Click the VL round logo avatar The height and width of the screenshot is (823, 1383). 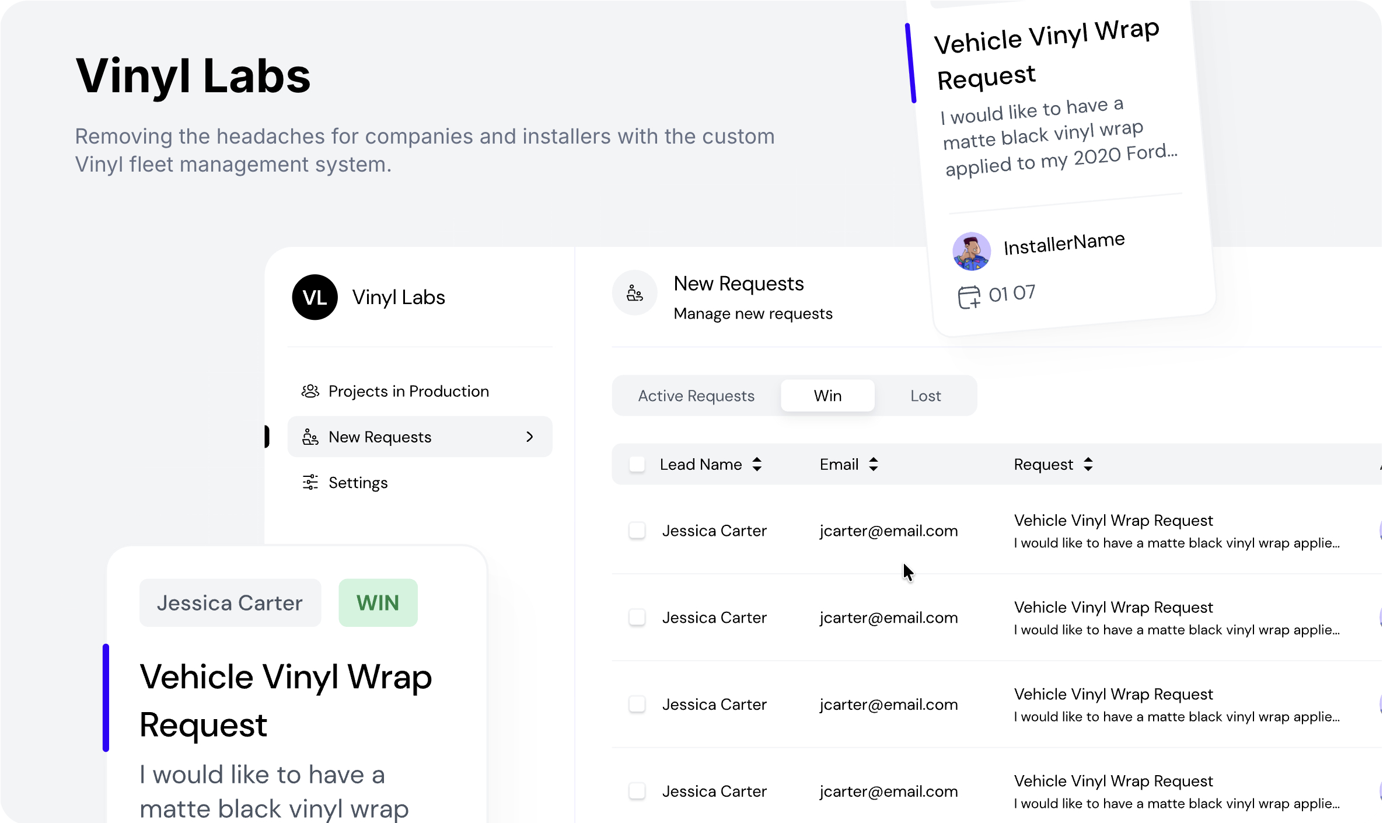pyautogui.click(x=315, y=297)
